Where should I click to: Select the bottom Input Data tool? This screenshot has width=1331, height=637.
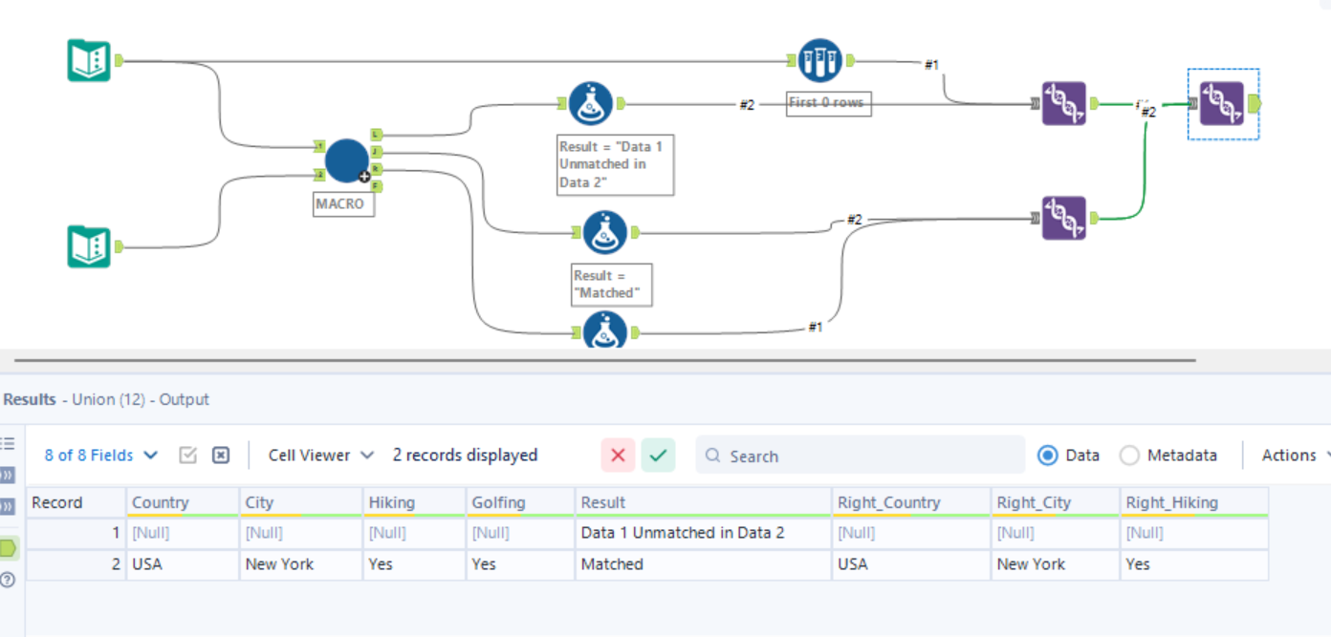pyautogui.click(x=88, y=244)
